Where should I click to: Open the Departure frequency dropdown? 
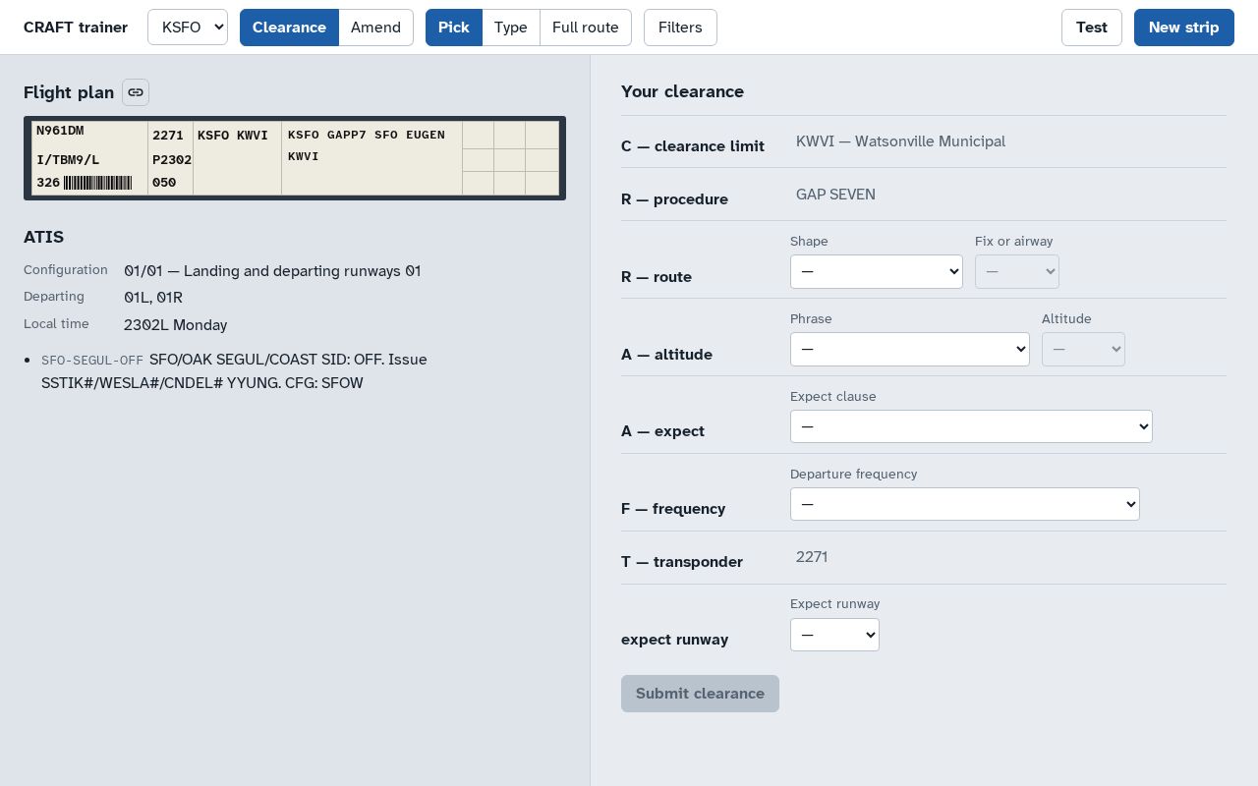[x=964, y=504]
